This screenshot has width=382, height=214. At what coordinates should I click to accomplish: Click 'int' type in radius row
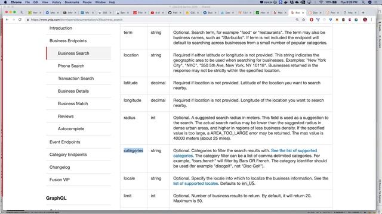[x=153, y=118]
